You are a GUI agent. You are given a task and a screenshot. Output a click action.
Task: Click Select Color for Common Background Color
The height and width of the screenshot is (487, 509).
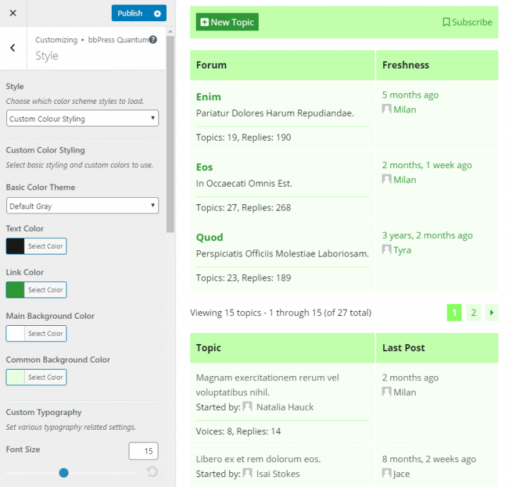coord(45,377)
